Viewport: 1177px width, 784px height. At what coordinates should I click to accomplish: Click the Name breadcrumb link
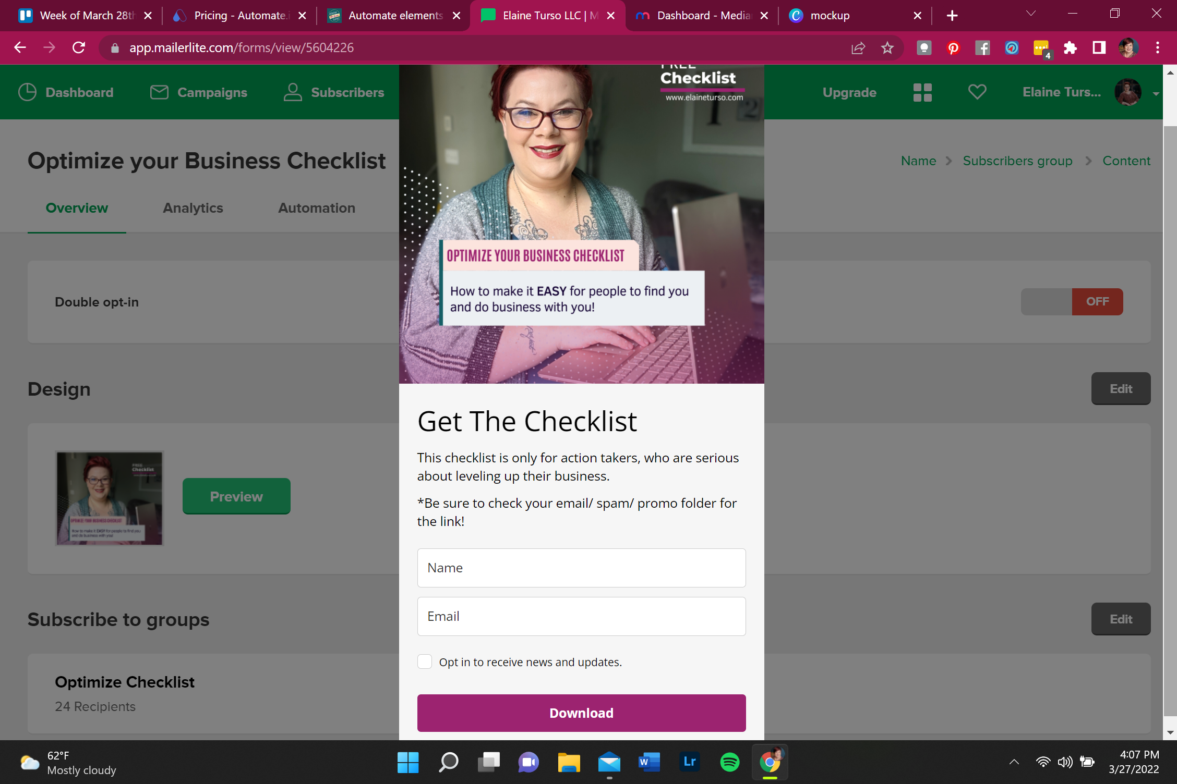pyautogui.click(x=918, y=161)
